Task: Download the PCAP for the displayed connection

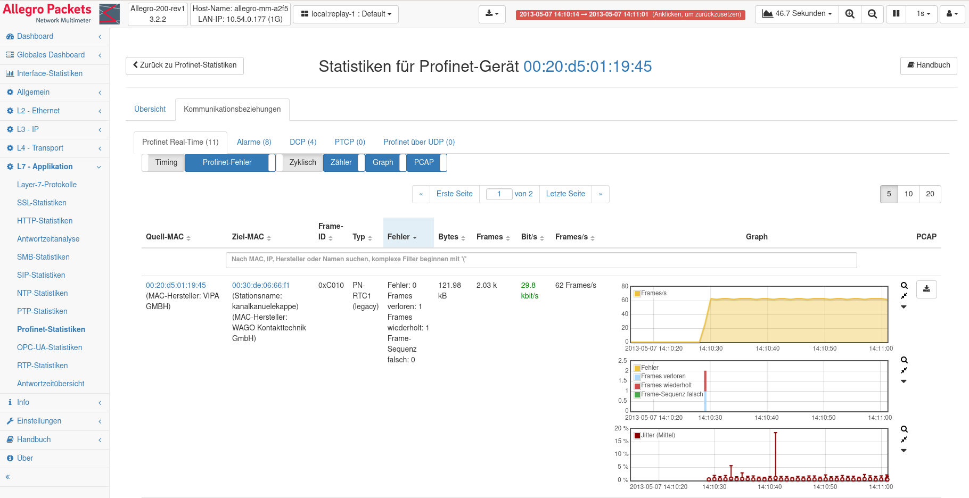Action: pyautogui.click(x=926, y=289)
